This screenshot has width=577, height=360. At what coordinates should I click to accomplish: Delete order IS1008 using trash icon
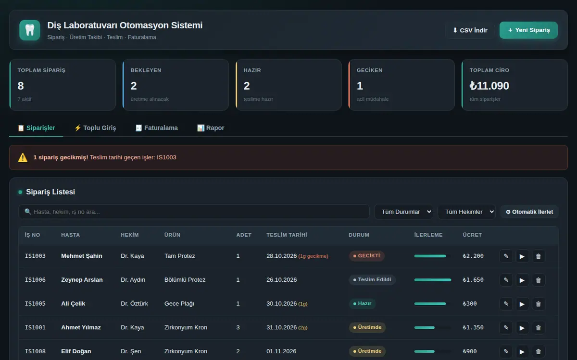point(539,351)
